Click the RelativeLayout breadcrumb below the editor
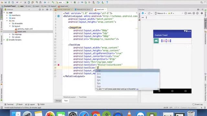Viewport: 207px width, 116px height. click(70, 97)
